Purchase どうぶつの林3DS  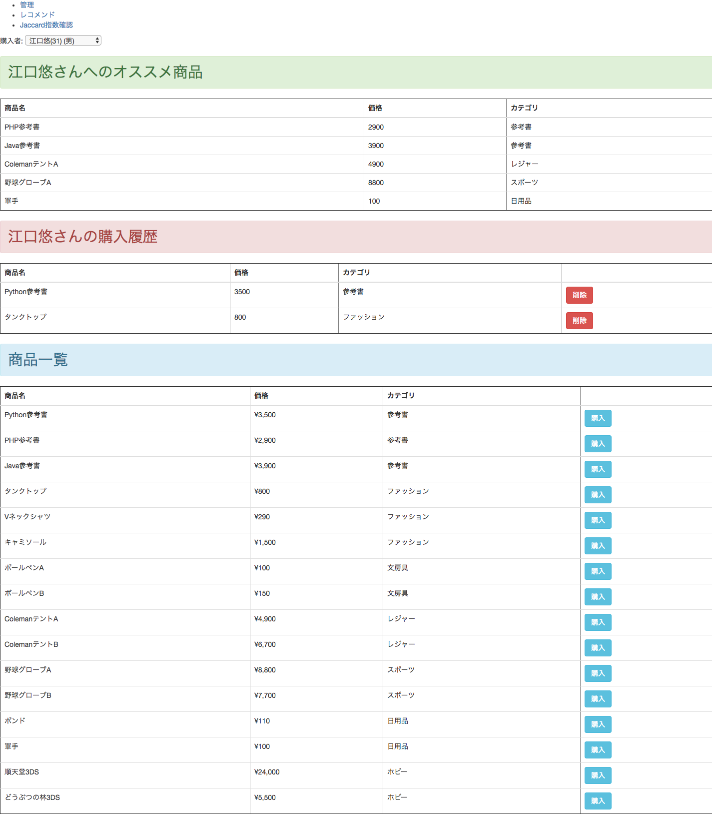598,801
